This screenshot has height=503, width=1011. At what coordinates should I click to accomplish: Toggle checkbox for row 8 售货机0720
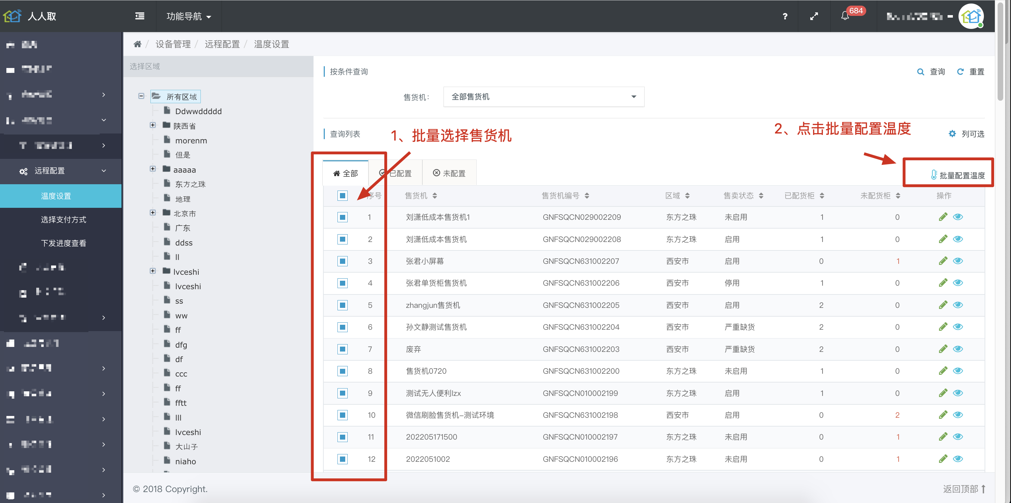(343, 371)
